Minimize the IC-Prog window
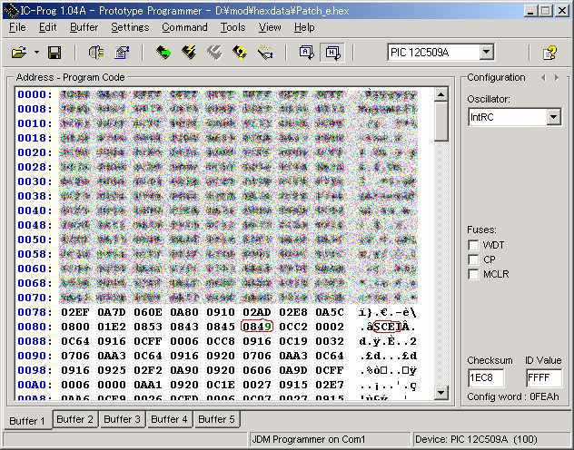 [x=530, y=11]
